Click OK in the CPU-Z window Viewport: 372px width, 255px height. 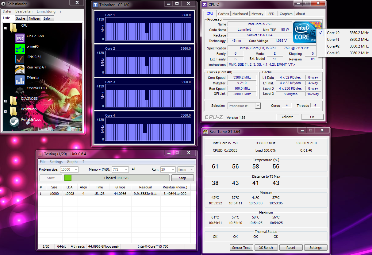tap(312, 117)
